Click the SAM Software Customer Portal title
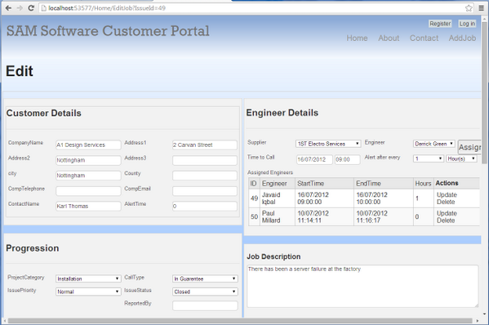The width and height of the screenshot is (489, 325). pyautogui.click(x=108, y=31)
